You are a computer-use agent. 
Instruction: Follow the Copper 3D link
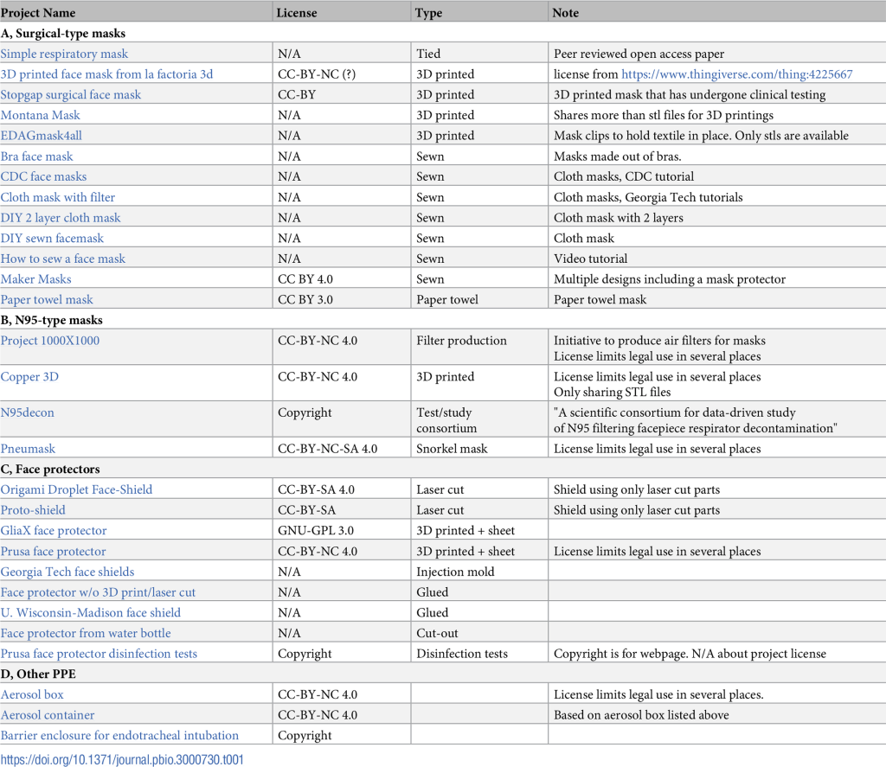(x=30, y=377)
